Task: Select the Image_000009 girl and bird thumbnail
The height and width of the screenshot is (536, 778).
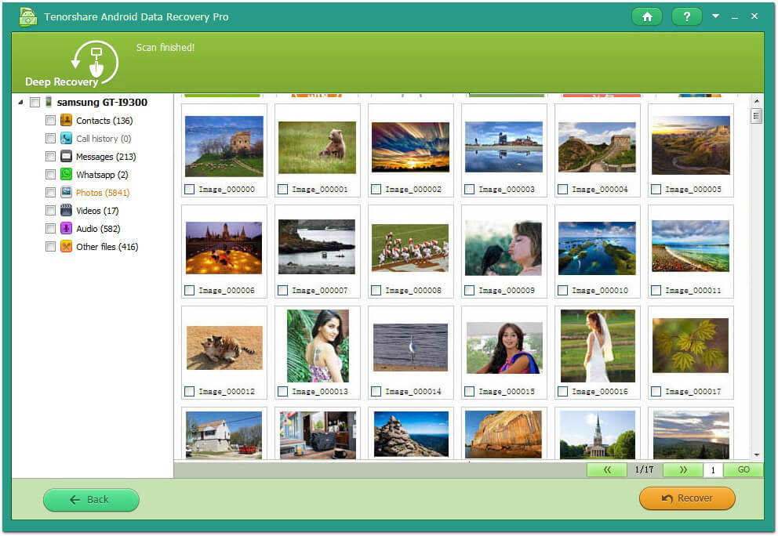Action: click(x=504, y=248)
